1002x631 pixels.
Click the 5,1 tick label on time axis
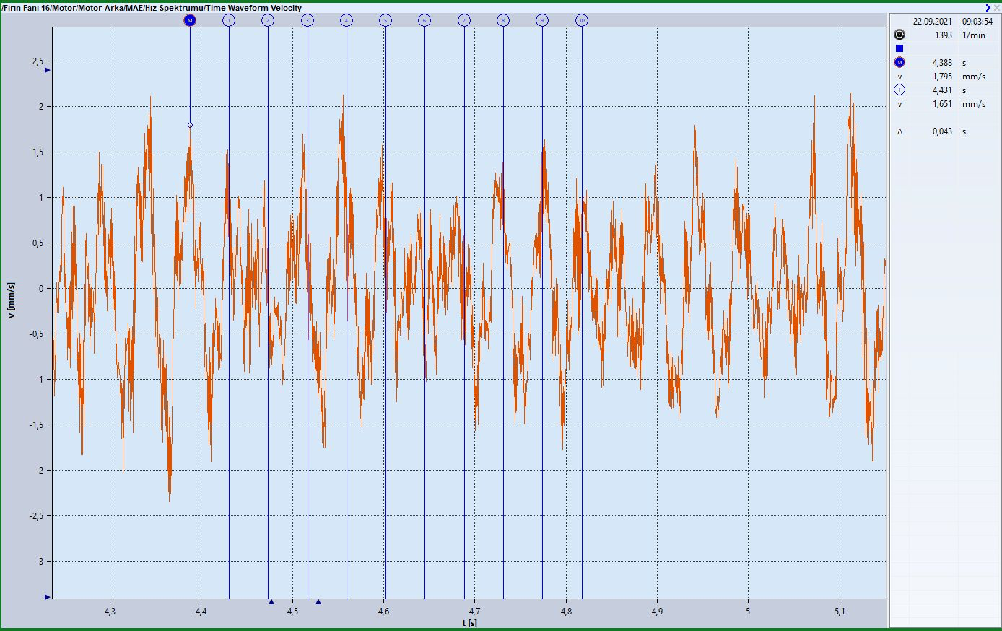coord(840,611)
